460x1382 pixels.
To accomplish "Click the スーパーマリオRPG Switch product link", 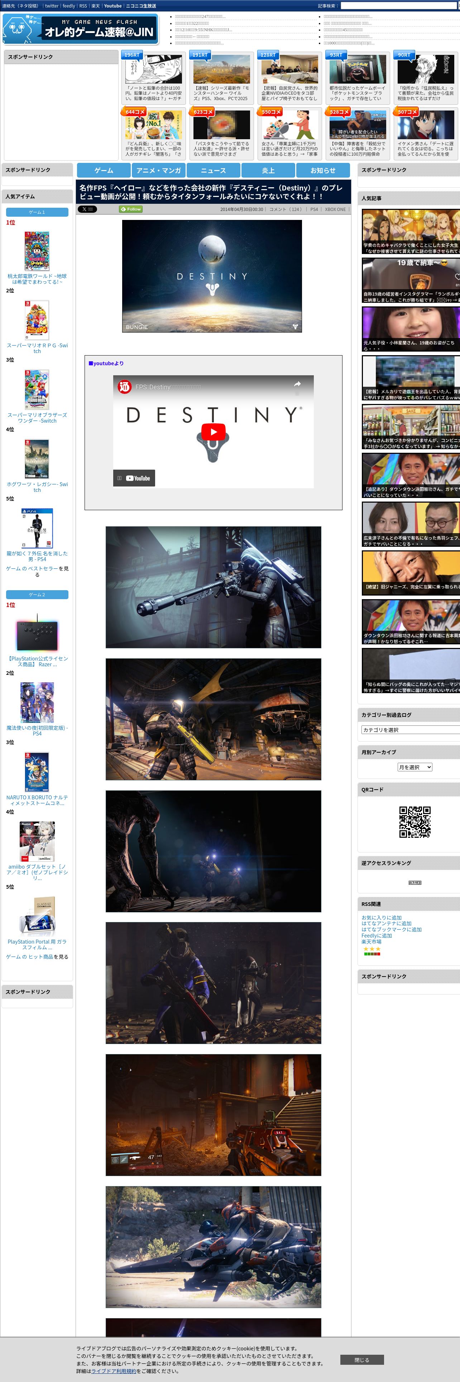I will tap(37, 348).
